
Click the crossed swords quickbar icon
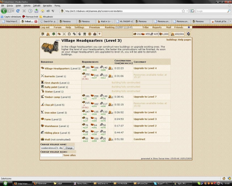(64, 34)
